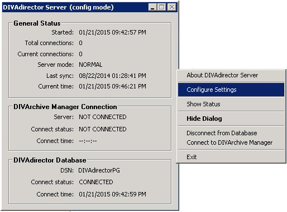Maximize the DIVAdirector Server window
Screen dimensions: 287x212
pyautogui.click(x=161, y=7)
